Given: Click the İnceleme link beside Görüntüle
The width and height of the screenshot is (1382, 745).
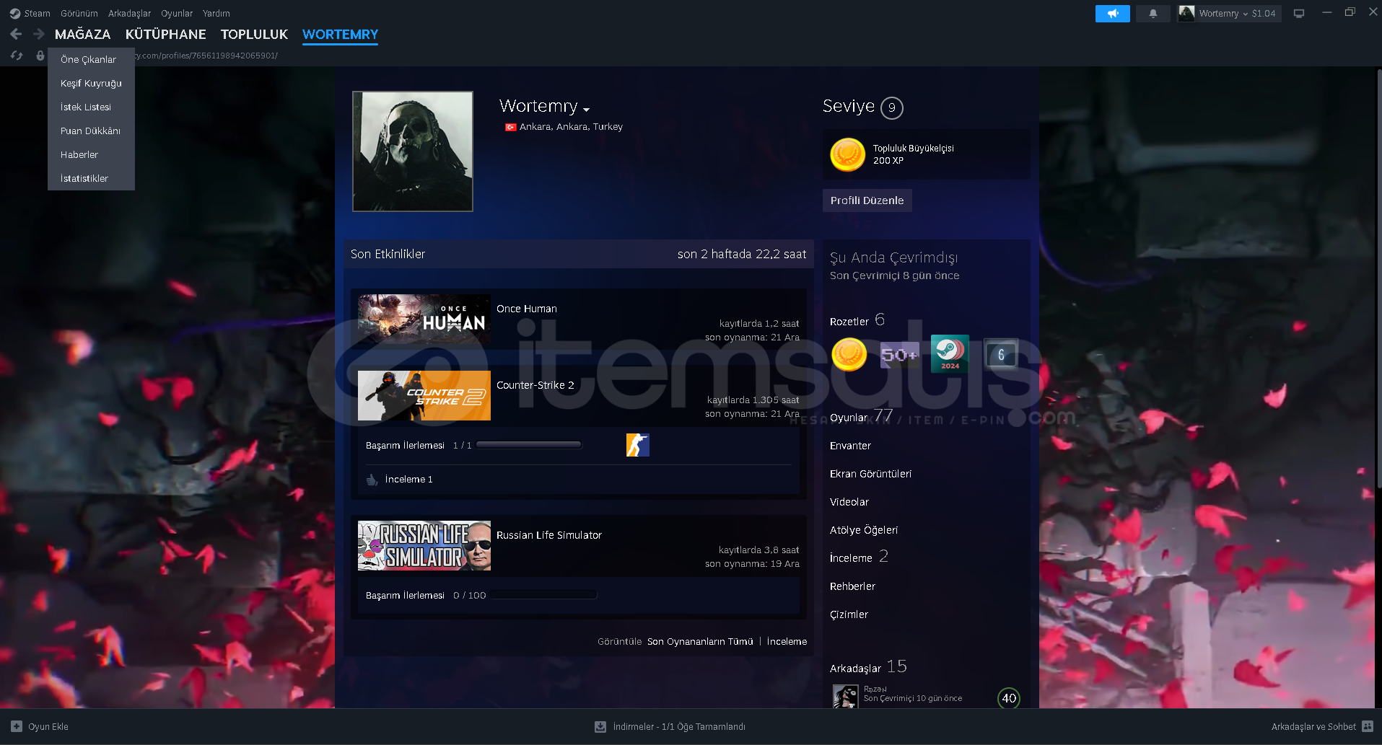Looking at the screenshot, I should (x=787, y=641).
